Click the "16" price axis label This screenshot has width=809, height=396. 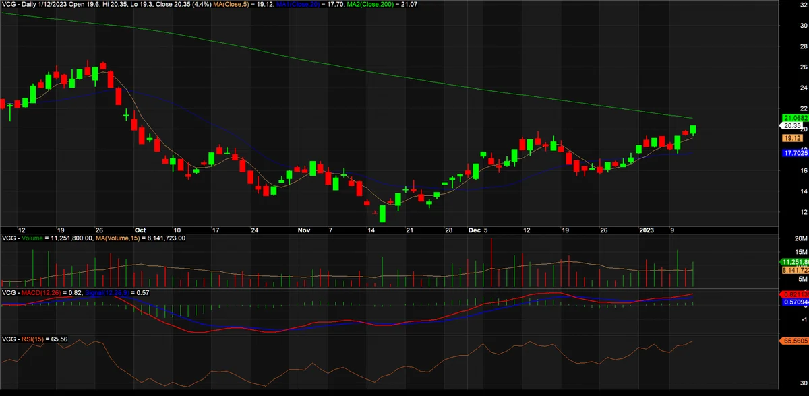click(803, 171)
